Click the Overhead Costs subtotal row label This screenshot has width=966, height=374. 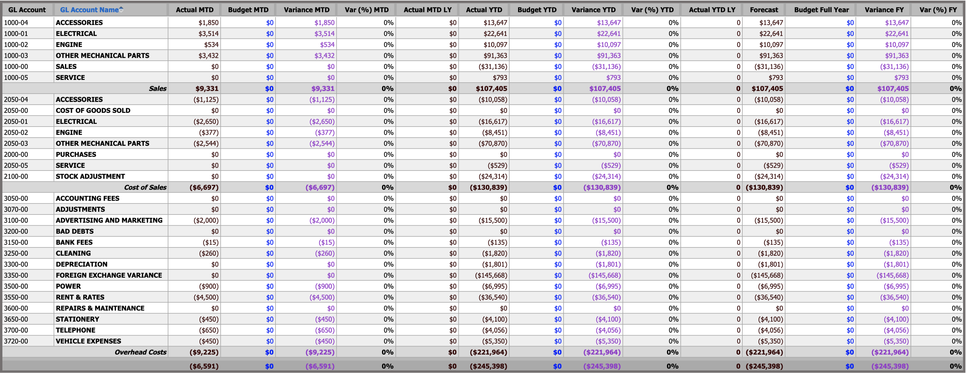140,352
